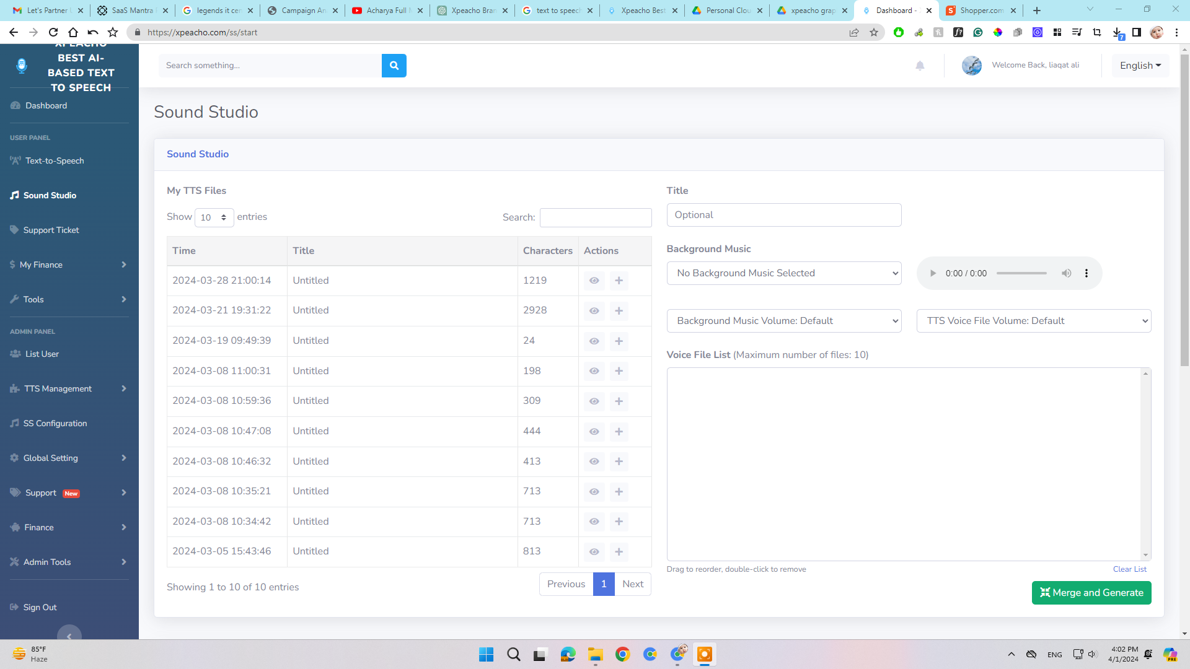The image size is (1190, 669).
Task: Open the notifications bell icon
Action: pos(920,66)
